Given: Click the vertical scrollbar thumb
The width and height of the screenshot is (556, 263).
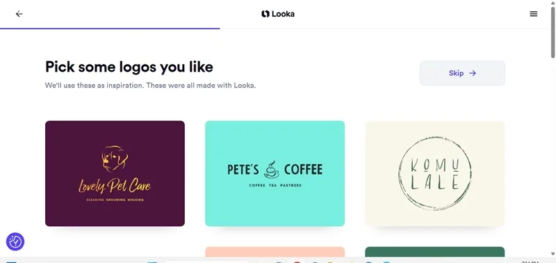Looking at the screenshot, I should tap(553, 32).
